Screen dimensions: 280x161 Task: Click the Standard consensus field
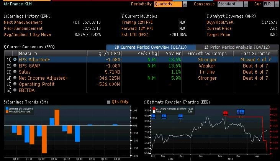coord(230,4)
